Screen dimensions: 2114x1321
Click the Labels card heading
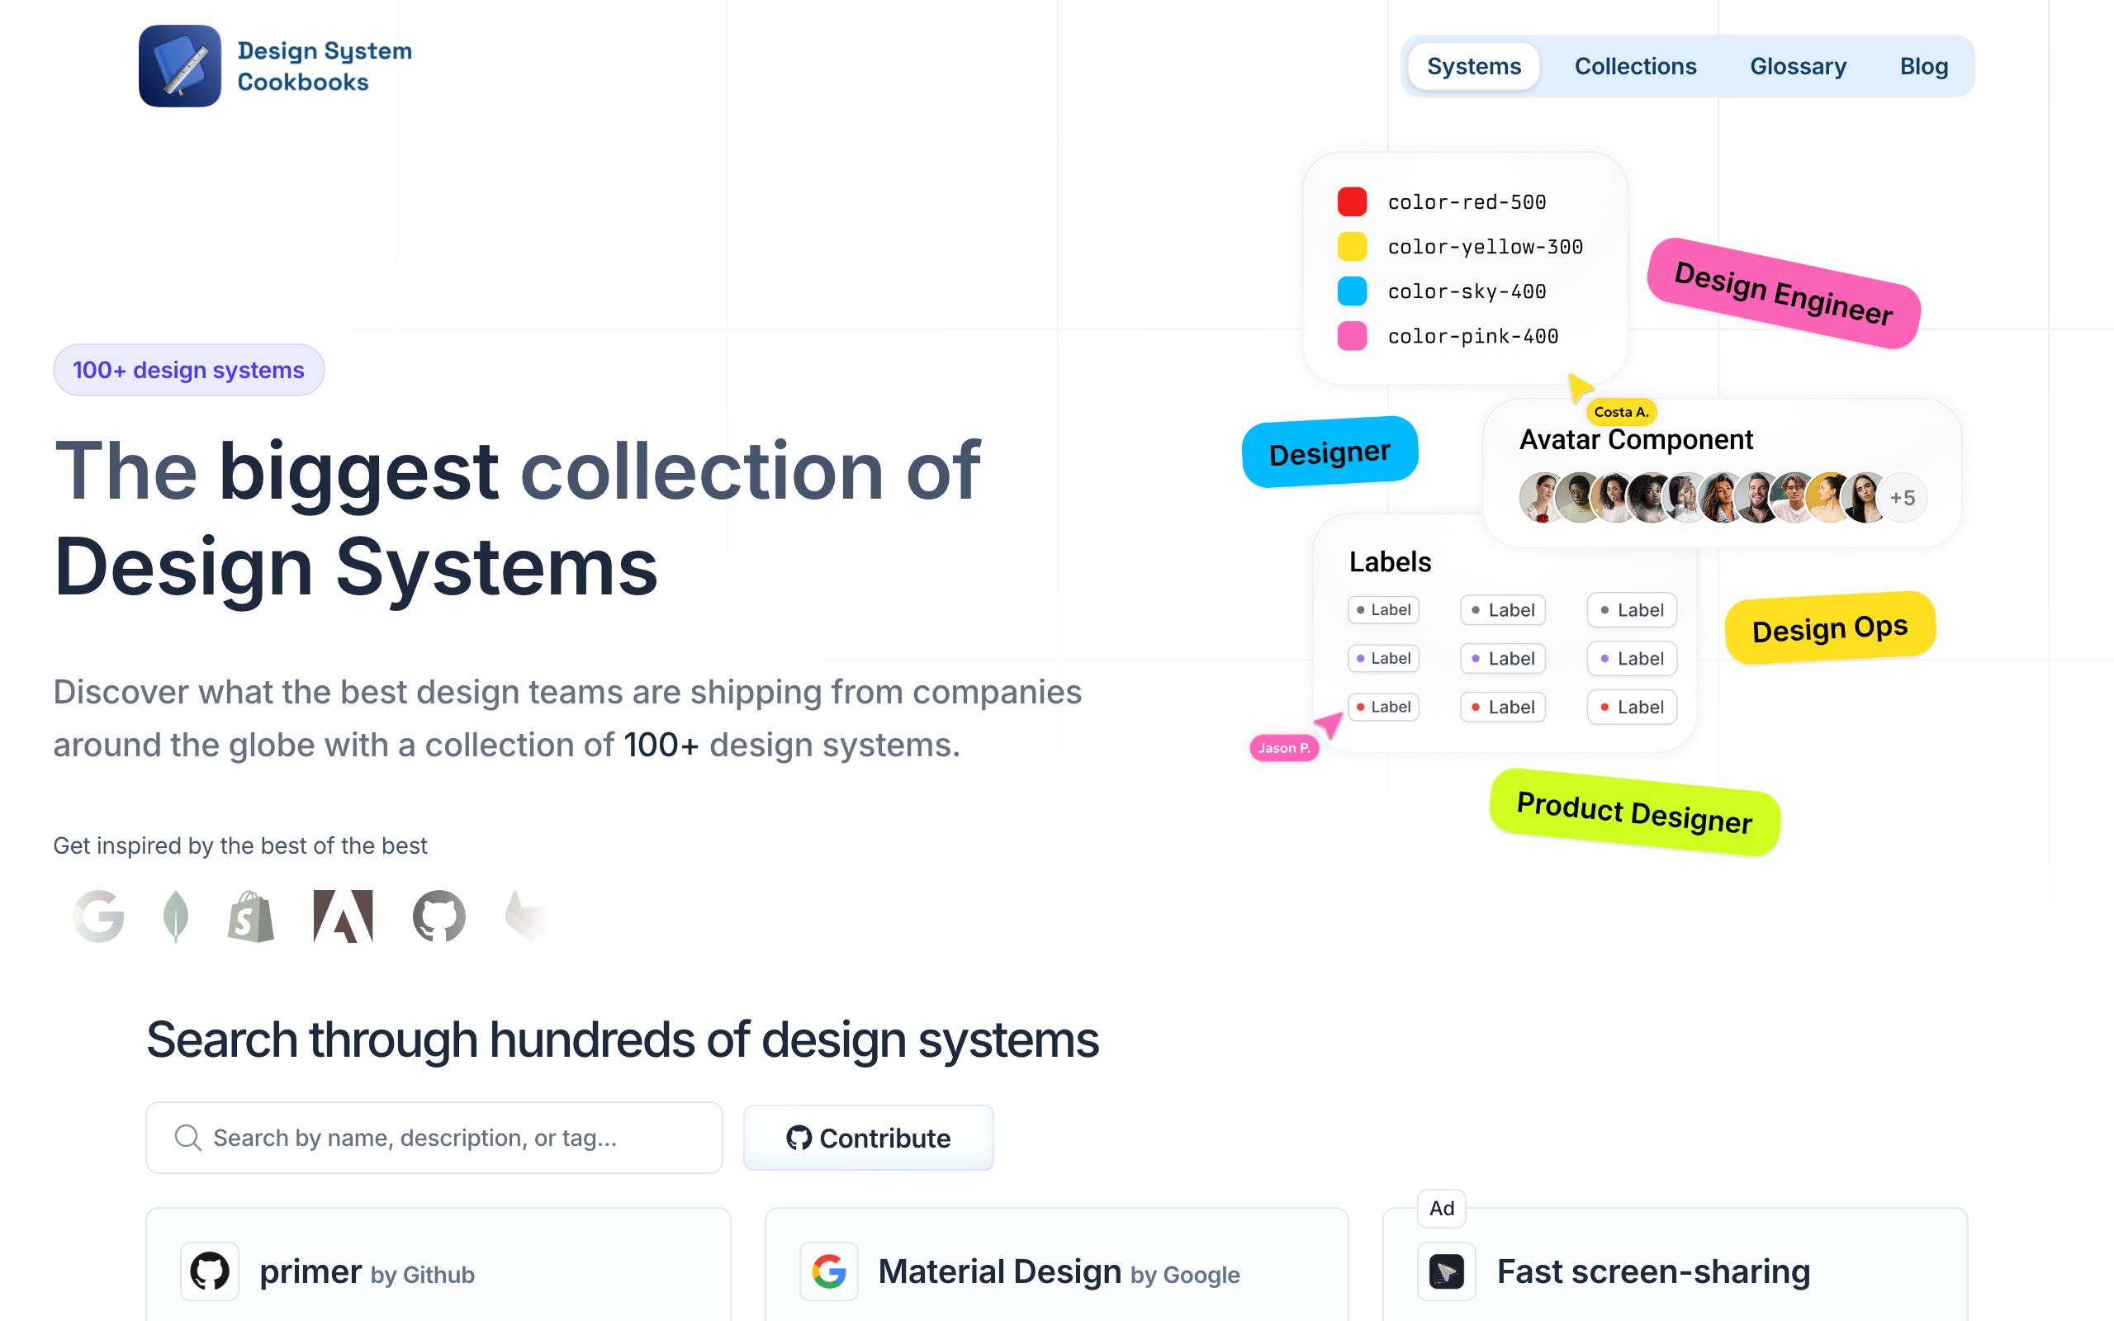pos(1390,561)
